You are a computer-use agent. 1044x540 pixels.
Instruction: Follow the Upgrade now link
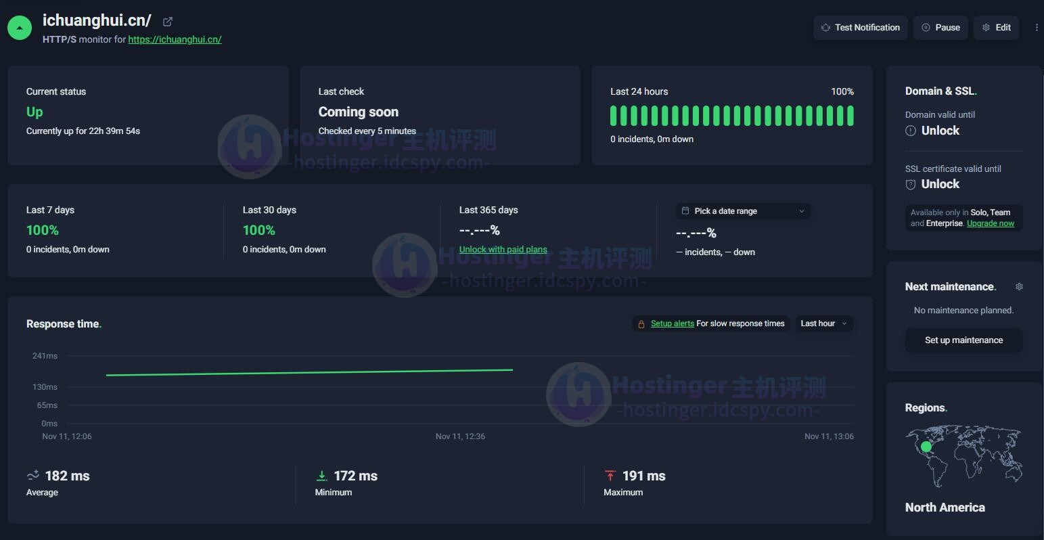[990, 223]
